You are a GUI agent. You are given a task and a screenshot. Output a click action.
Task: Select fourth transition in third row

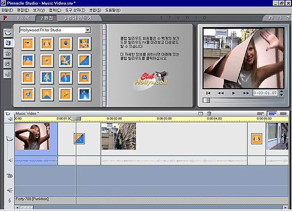point(84,77)
